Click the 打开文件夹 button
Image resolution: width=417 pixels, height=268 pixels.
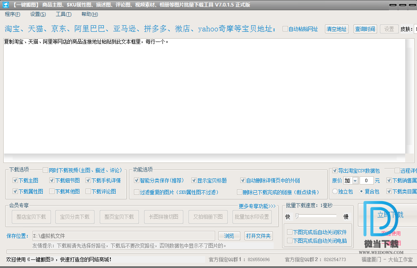pyautogui.click(x=258, y=236)
